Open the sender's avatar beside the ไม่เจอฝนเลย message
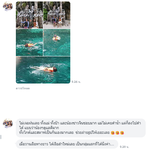This screenshot has width=159, height=158. pyautogui.click(x=8, y=123)
